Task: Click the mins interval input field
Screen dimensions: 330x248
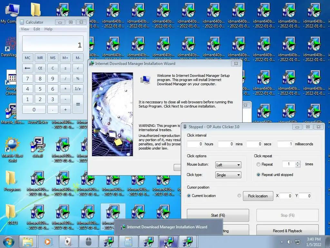Action: (226, 144)
